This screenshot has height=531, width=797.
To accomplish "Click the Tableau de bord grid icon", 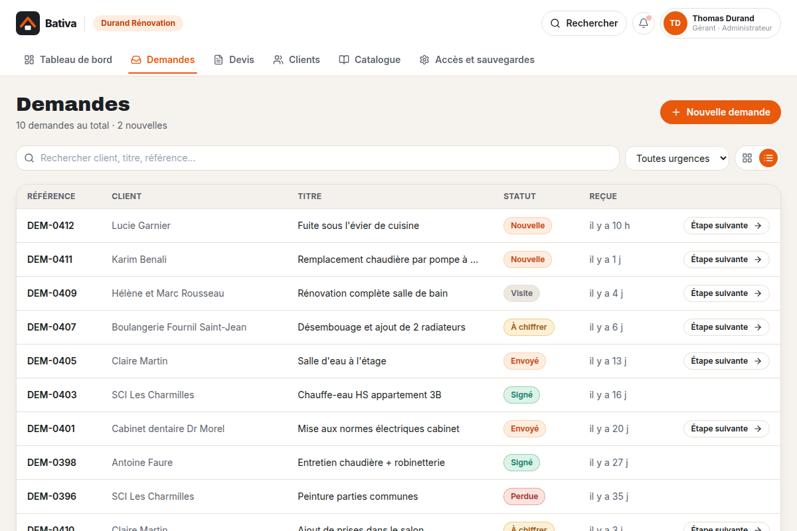I will tap(29, 60).
